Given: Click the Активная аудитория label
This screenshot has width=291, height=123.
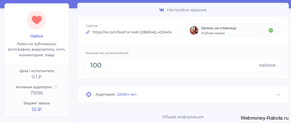Looking at the screenshot, I should click(34, 87).
